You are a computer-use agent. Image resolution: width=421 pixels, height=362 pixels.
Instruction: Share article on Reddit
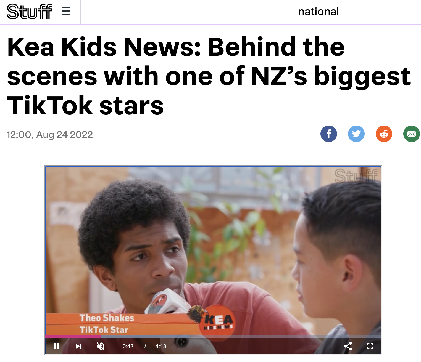[384, 134]
